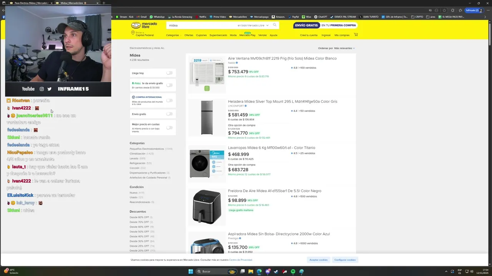Viewport: 492px width, 276px height.
Task: Click the Aceptar cookies button
Action: 318,260
